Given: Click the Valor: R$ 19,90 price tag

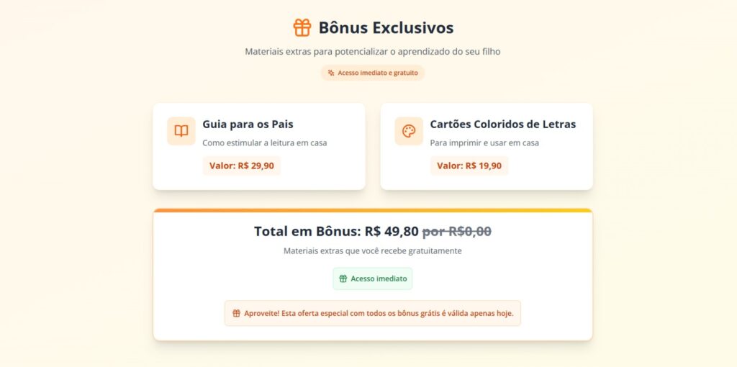Looking at the screenshot, I should pyautogui.click(x=469, y=166).
